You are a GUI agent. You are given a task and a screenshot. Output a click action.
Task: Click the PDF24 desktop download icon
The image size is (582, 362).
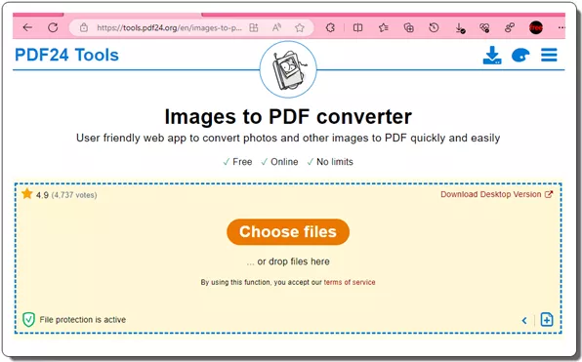click(492, 56)
